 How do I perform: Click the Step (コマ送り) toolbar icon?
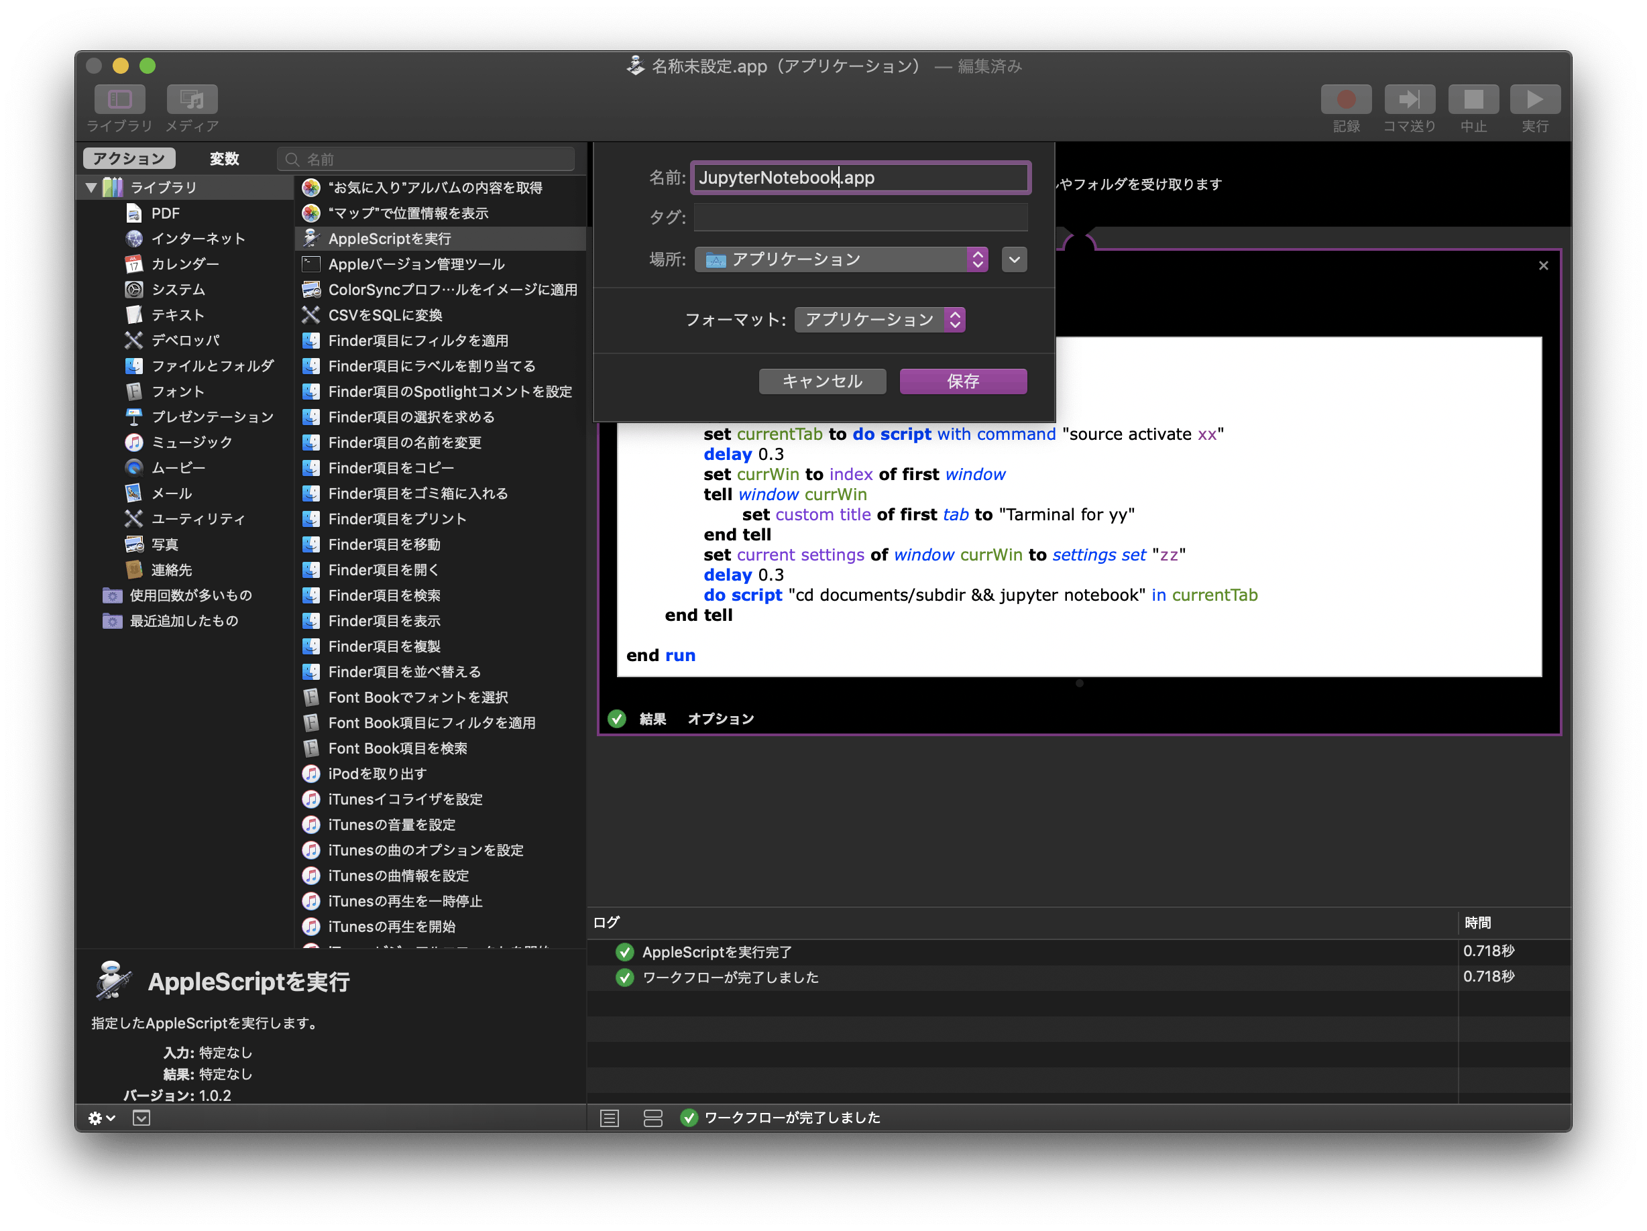click(1409, 100)
